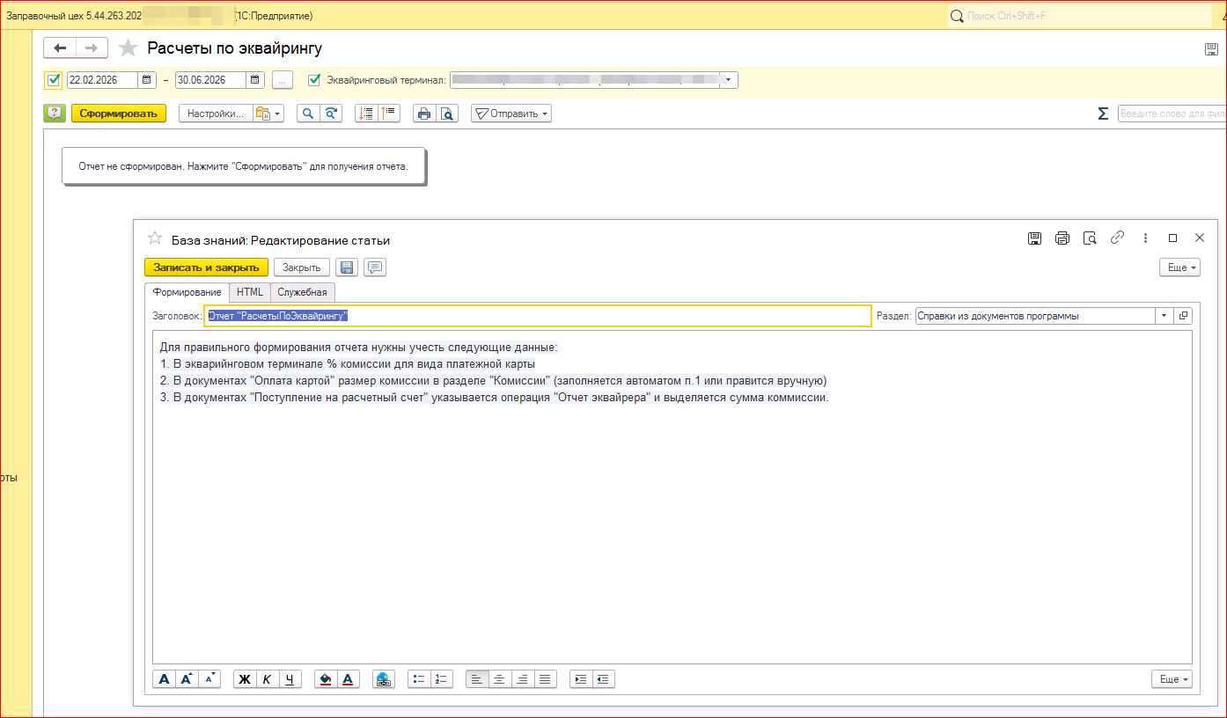Increase the paragraph indent
This screenshot has width=1227, height=718.
[x=581, y=679]
